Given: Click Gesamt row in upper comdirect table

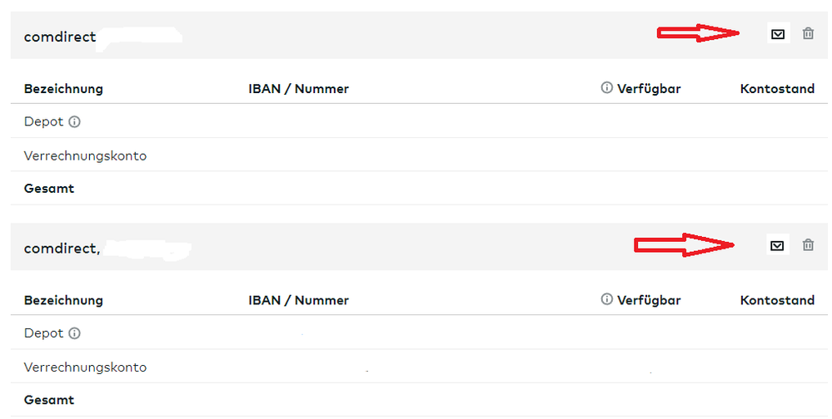Looking at the screenshot, I should [x=49, y=189].
